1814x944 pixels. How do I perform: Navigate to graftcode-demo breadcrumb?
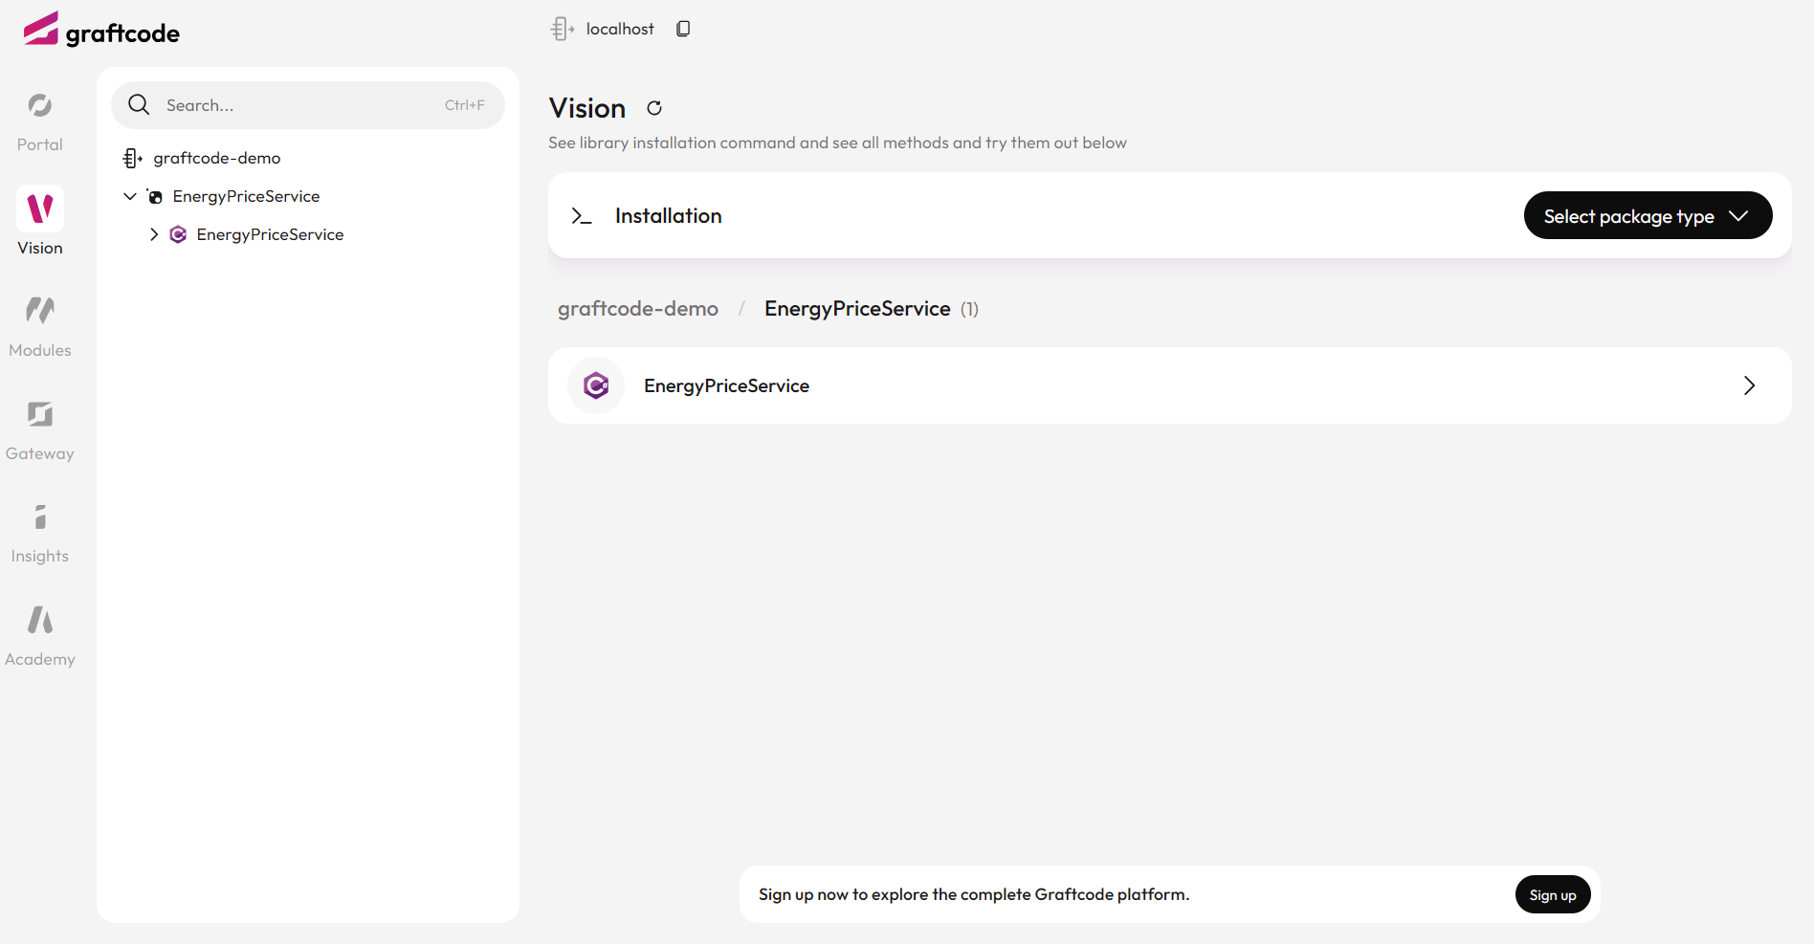point(638,309)
